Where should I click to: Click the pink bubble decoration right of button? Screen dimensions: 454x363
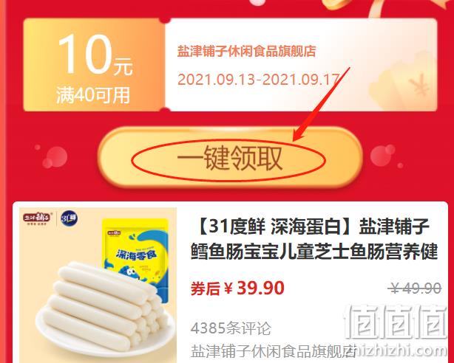[382, 156]
